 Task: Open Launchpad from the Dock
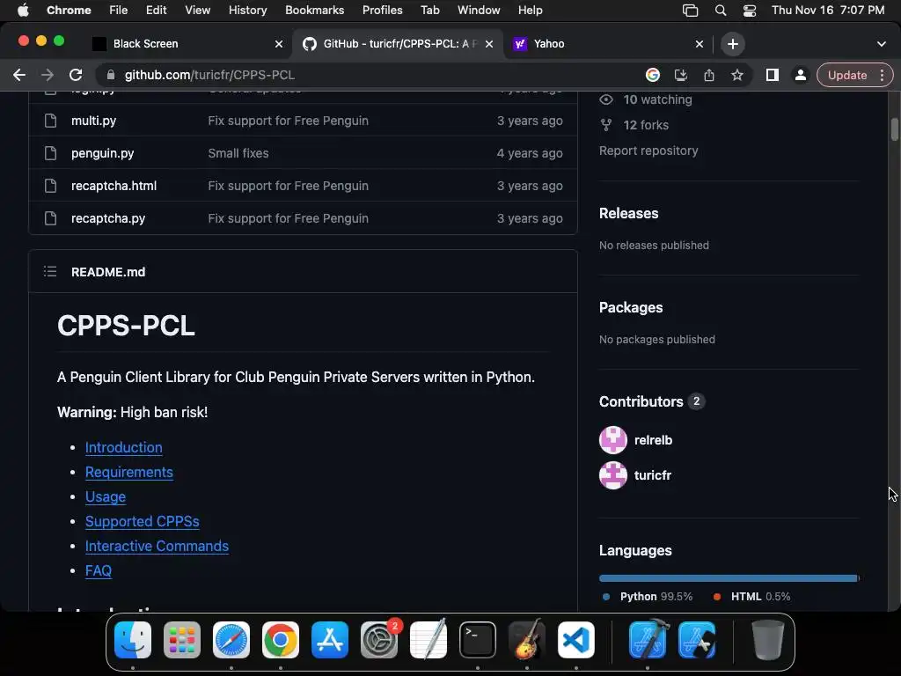(x=182, y=640)
